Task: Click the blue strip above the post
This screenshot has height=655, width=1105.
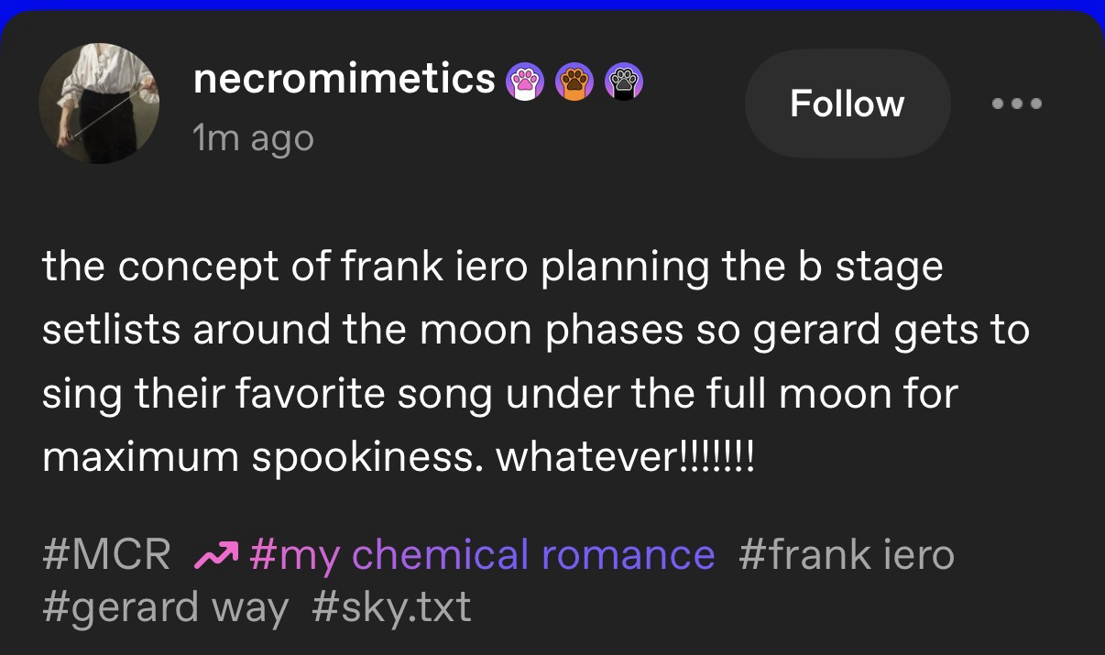Action: coord(552,5)
